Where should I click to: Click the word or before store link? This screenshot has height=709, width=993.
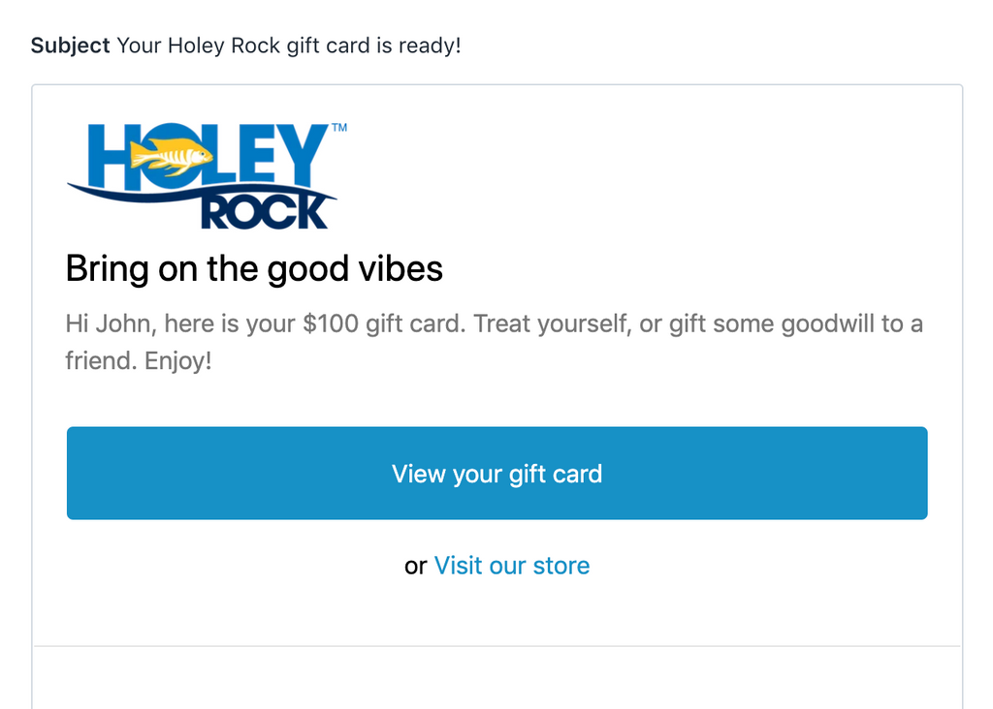[x=415, y=566]
